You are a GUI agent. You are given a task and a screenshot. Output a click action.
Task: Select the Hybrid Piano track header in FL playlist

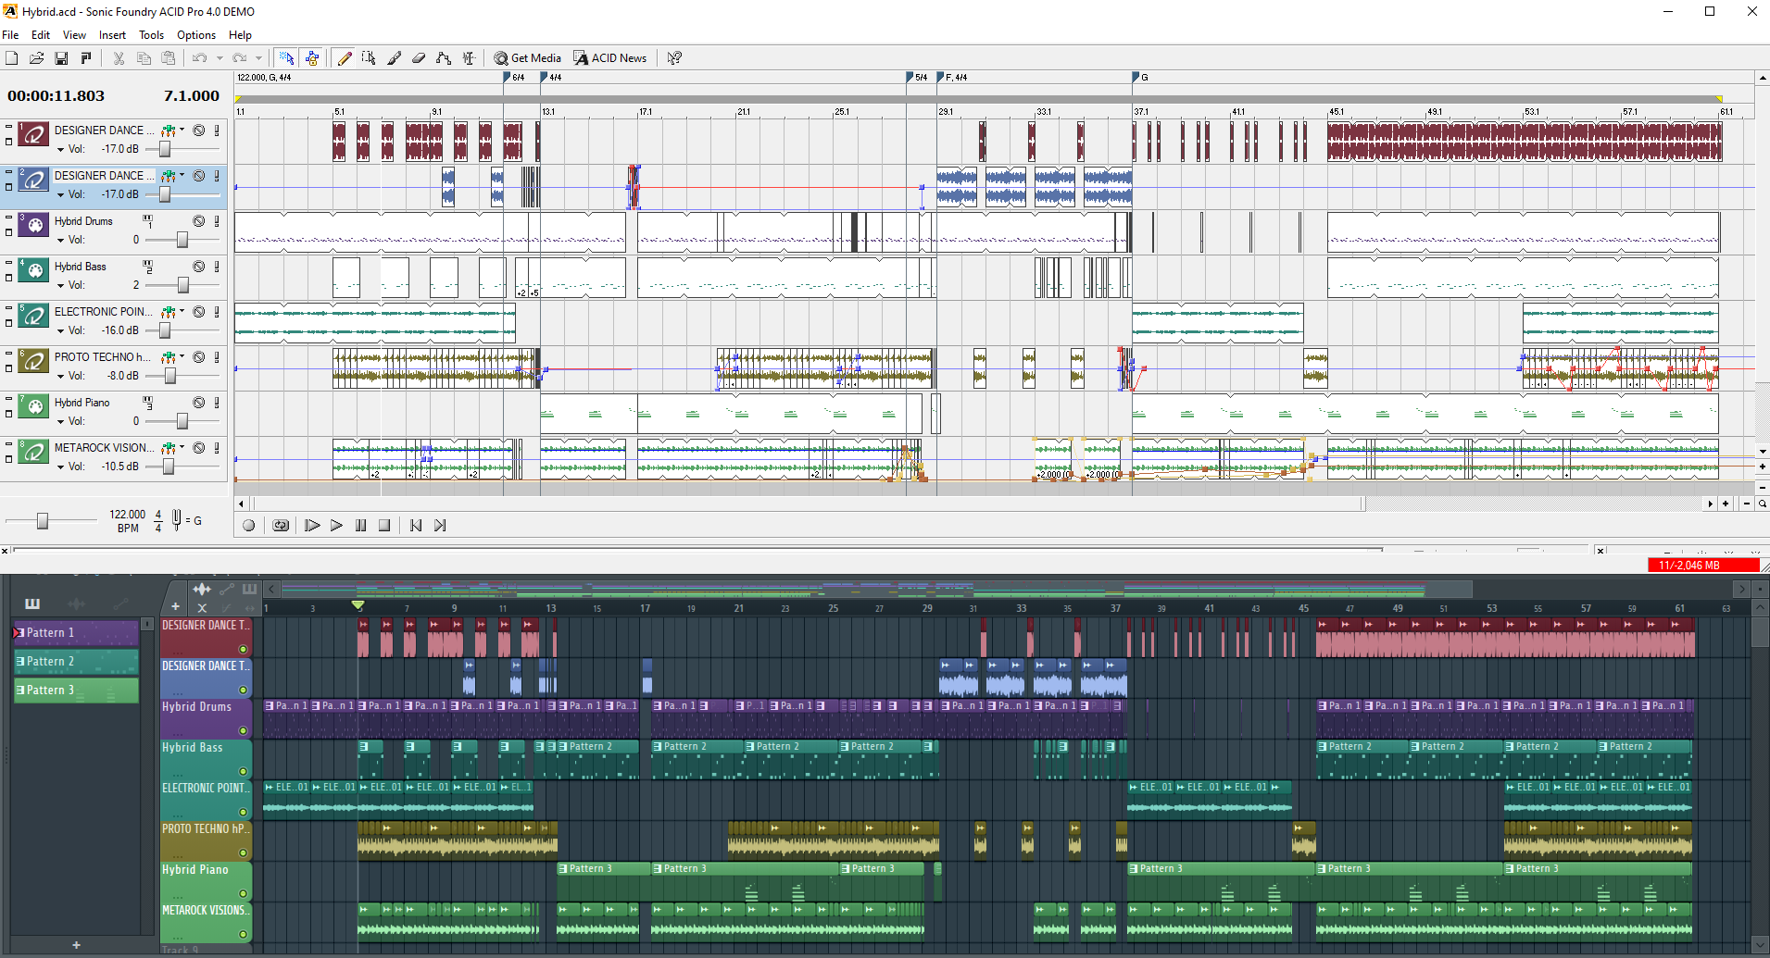click(x=206, y=881)
